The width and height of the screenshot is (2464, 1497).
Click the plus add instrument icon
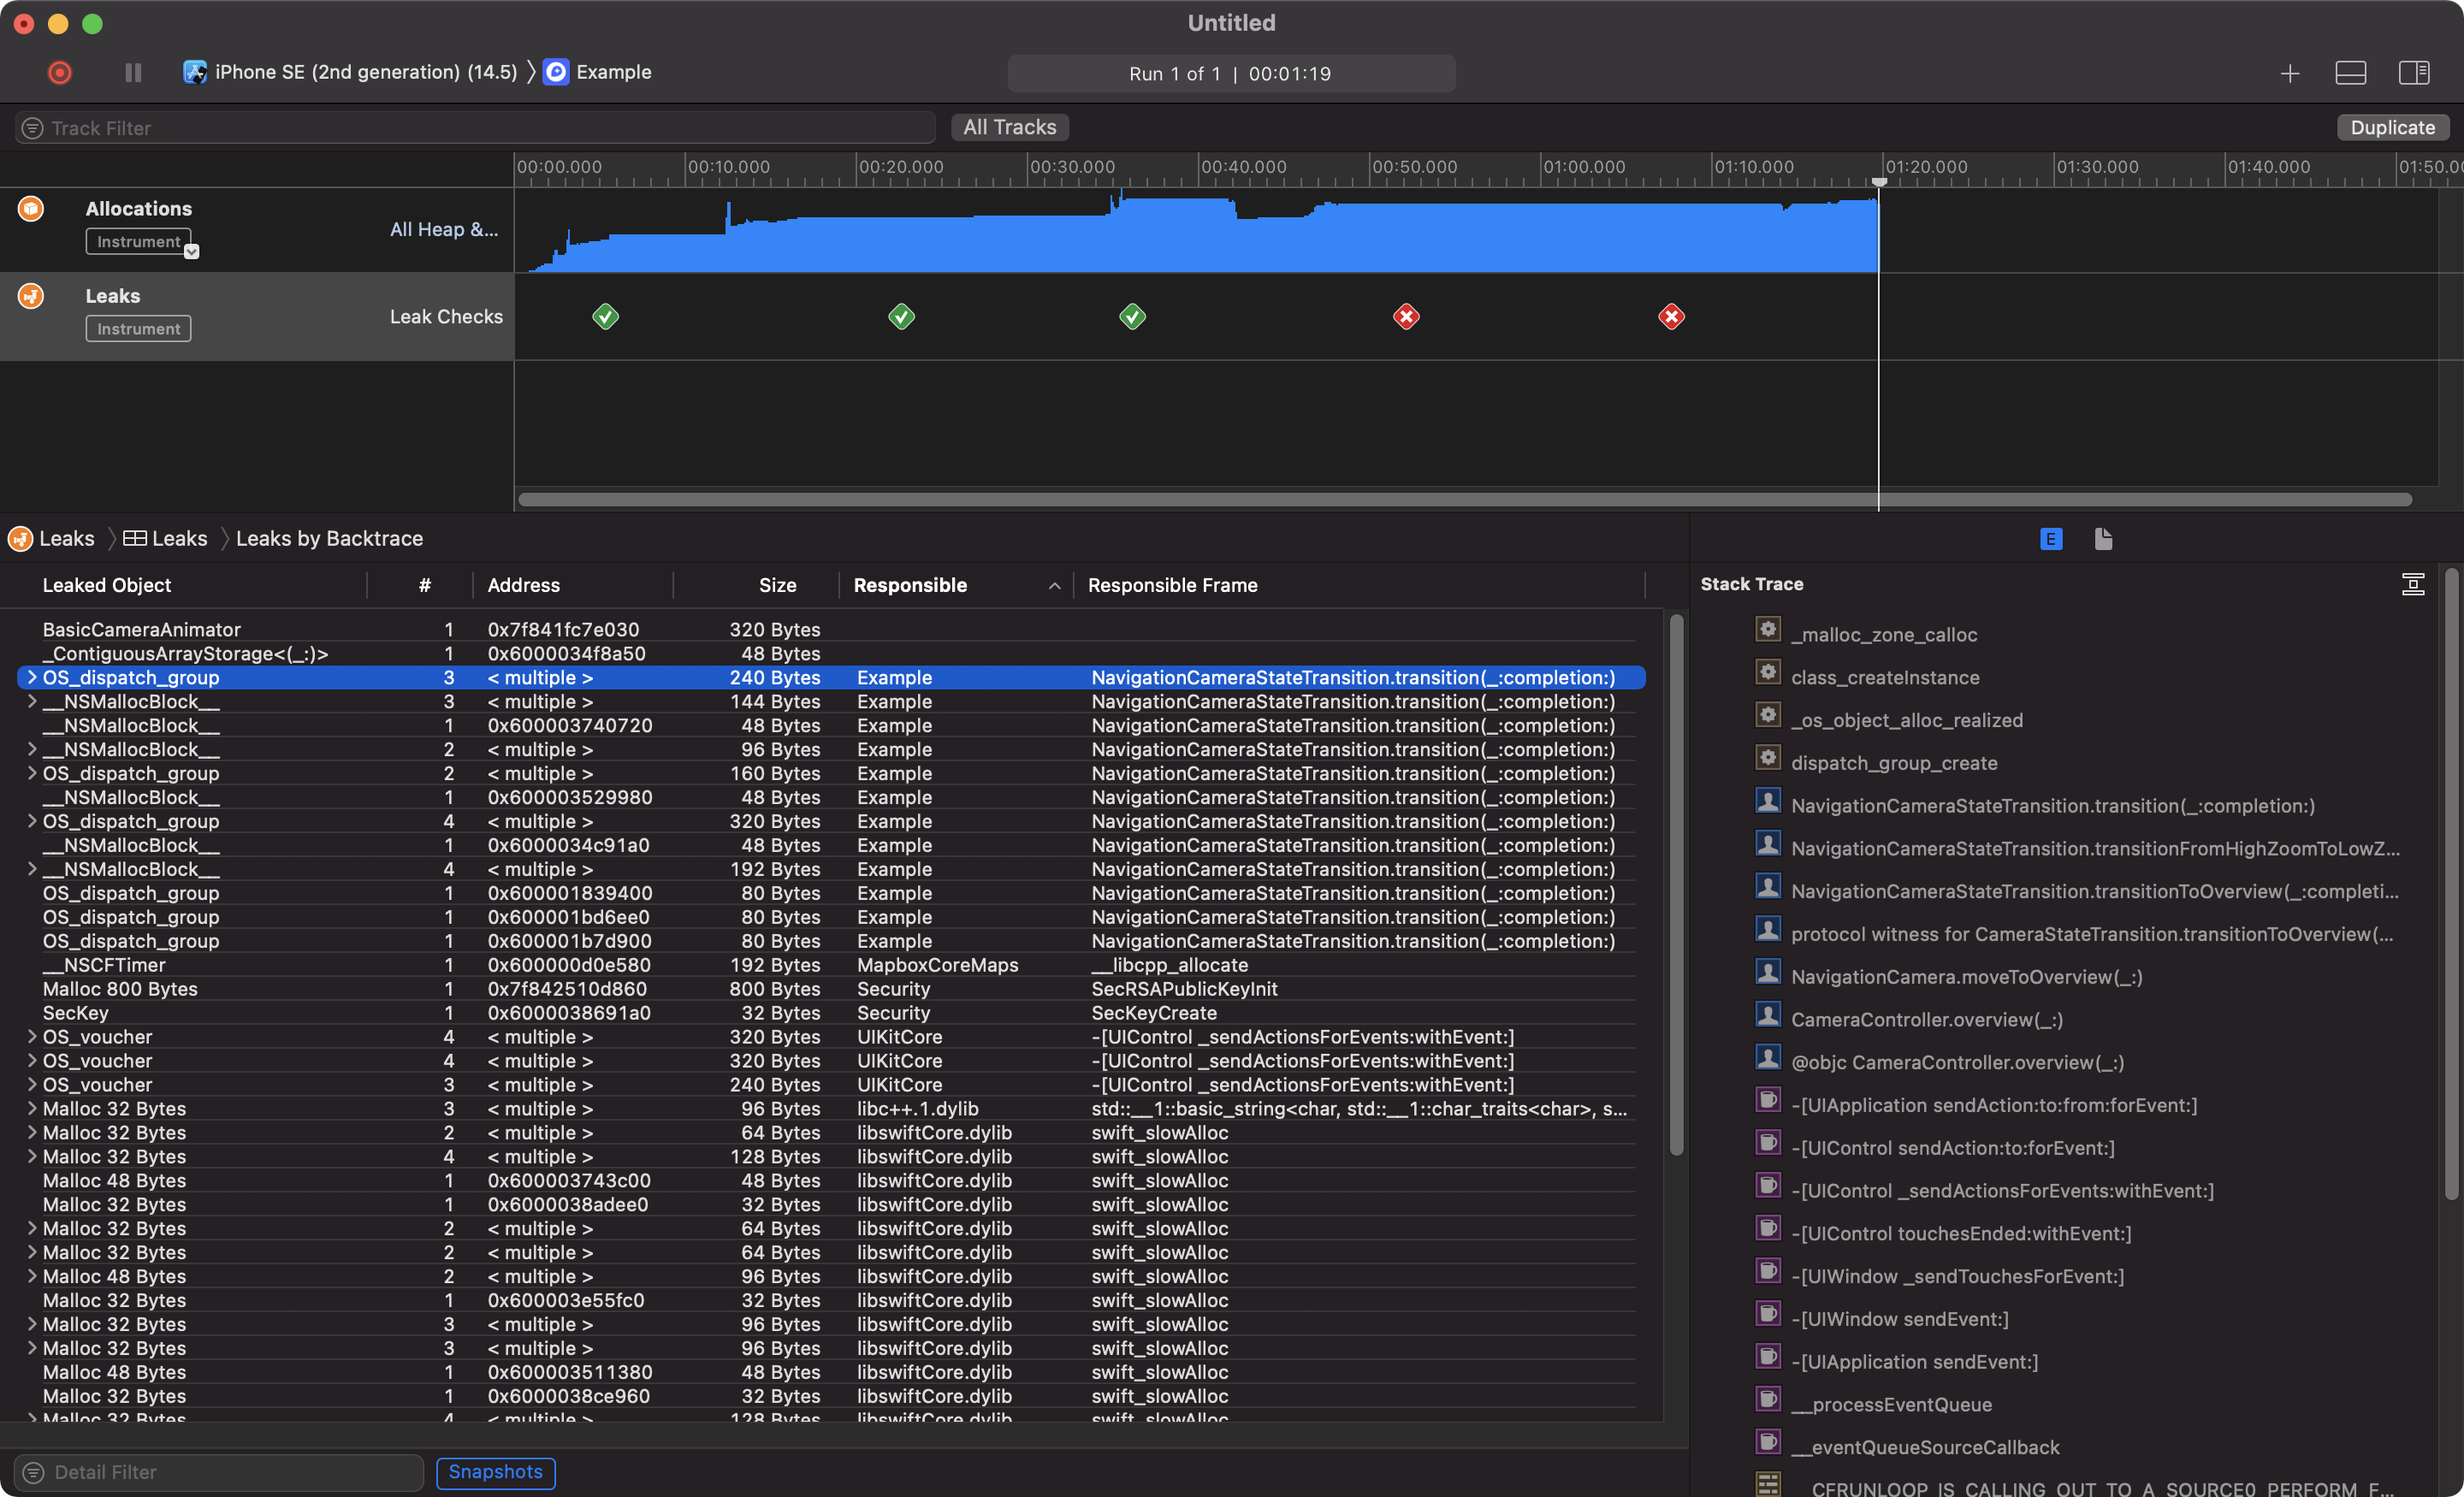[x=2289, y=73]
